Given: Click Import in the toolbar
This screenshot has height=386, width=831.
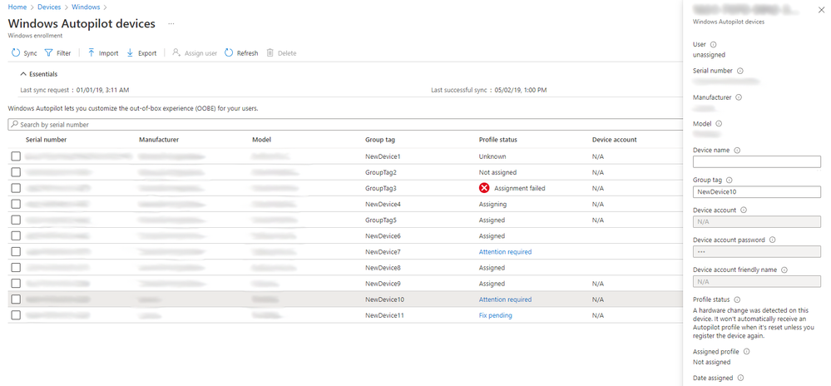Looking at the screenshot, I should coord(103,53).
